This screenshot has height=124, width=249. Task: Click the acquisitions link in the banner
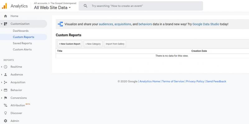[123, 24]
